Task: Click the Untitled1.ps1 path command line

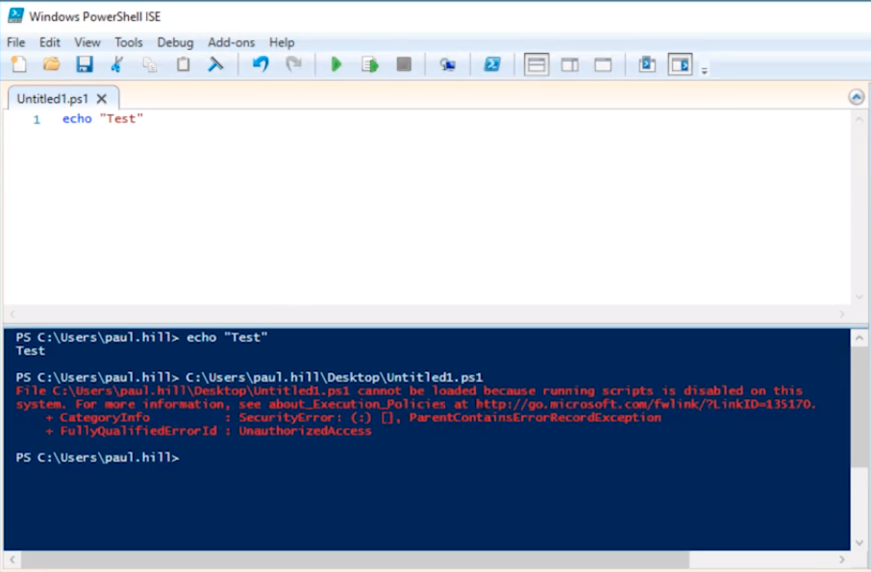Action: pos(249,377)
